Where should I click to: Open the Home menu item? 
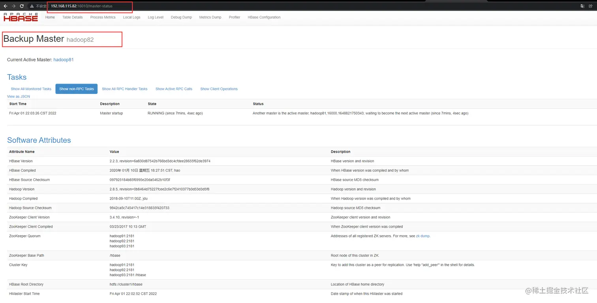(x=50, y=17)
